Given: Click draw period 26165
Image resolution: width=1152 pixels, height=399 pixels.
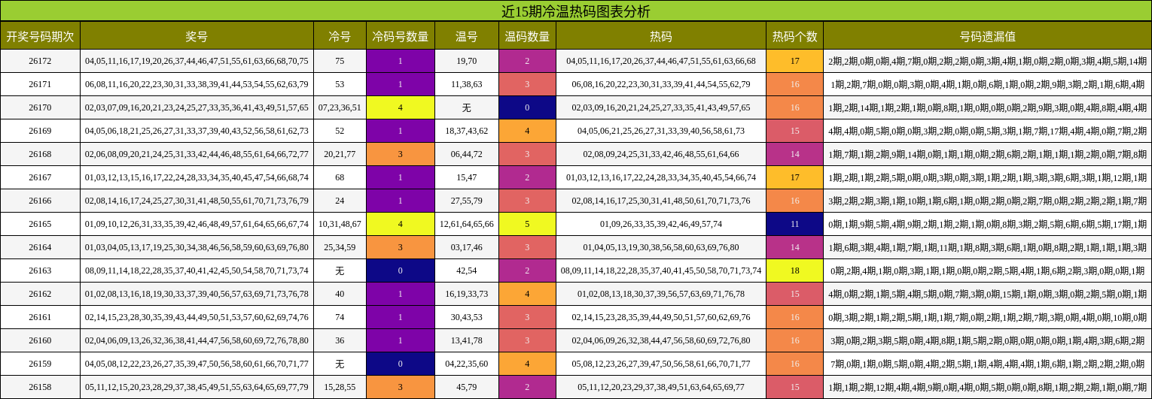Looking at the screenshot, I should click(40, 224).
